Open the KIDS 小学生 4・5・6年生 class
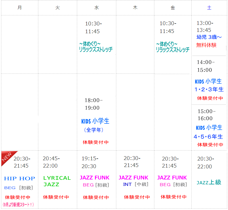 pyautogui.click(x=209, y=132)
